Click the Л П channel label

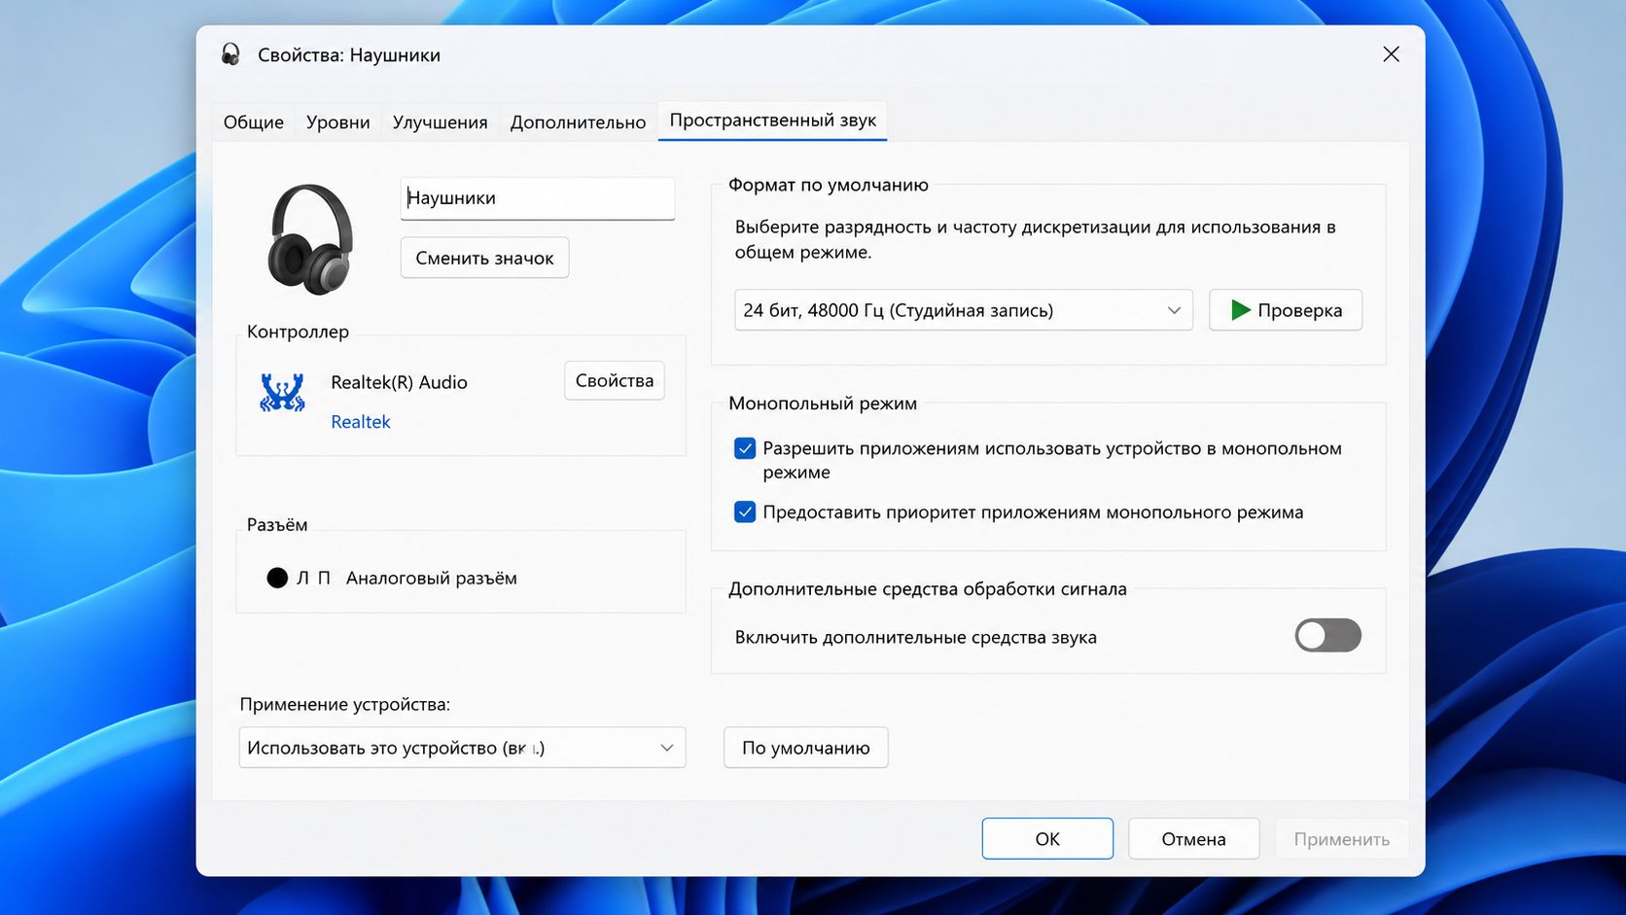point(313,578)
